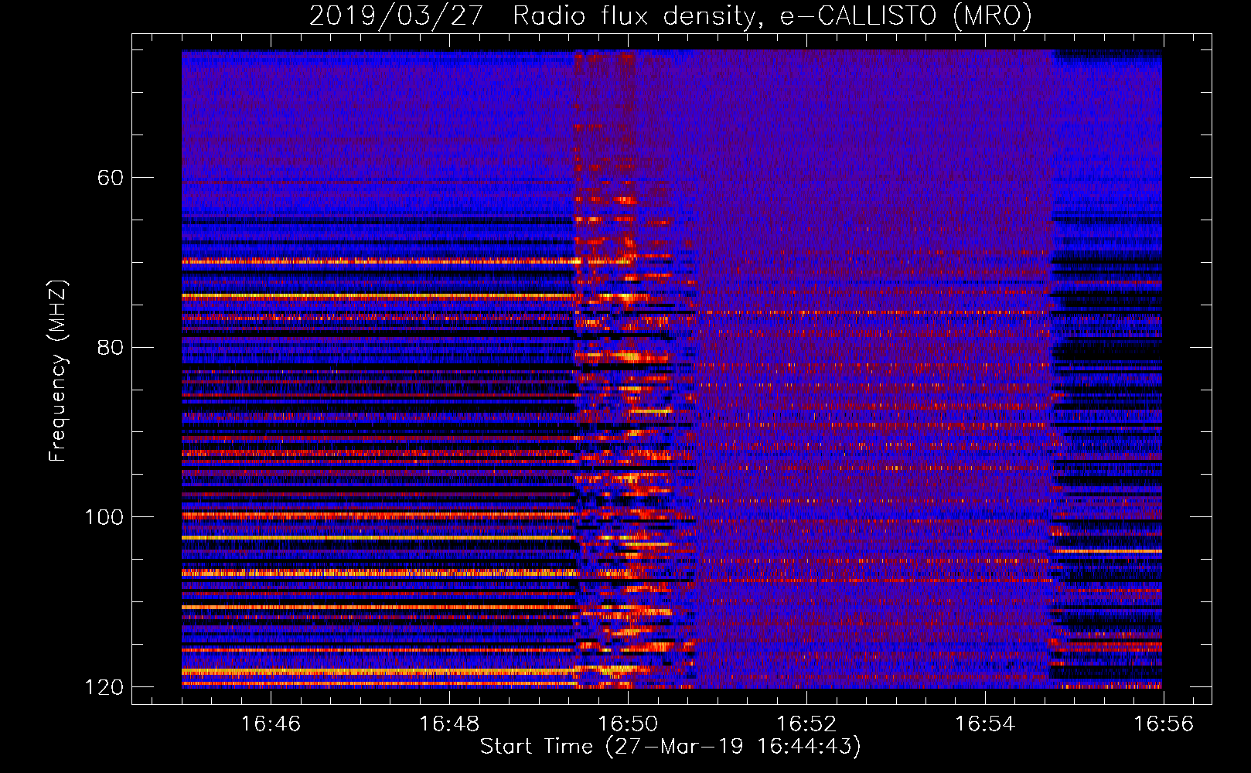Viewport: 1251px width, 773px height.
Task: Click the '16:50' time tick label
Action: [x=628, y=724]
